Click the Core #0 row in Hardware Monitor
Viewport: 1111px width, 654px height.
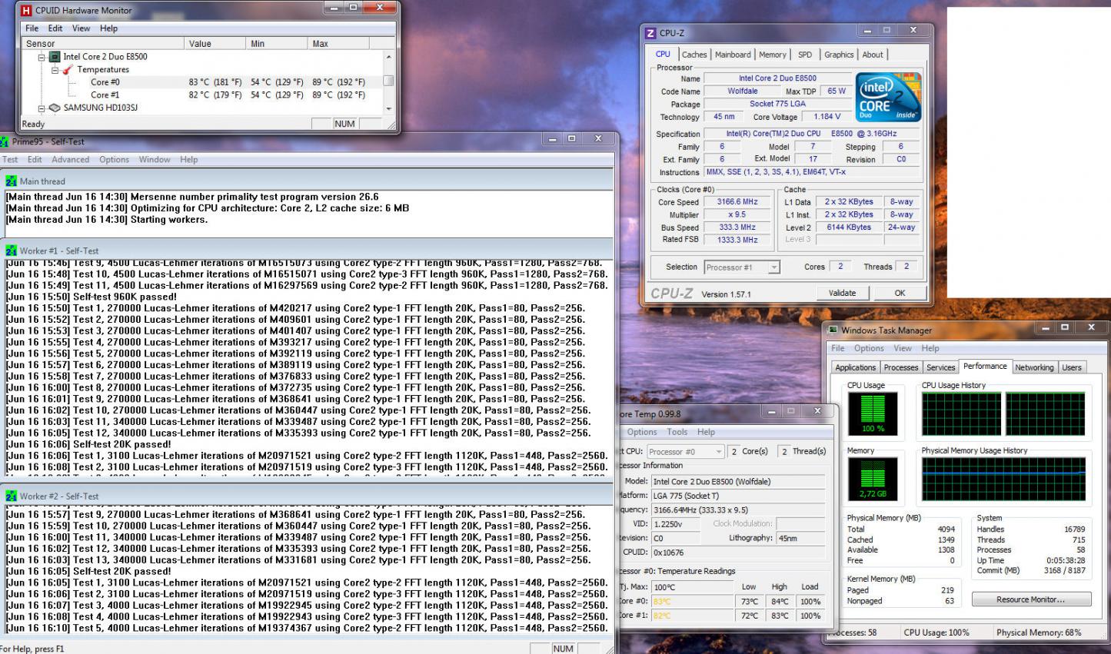click(x=202, y=82)
